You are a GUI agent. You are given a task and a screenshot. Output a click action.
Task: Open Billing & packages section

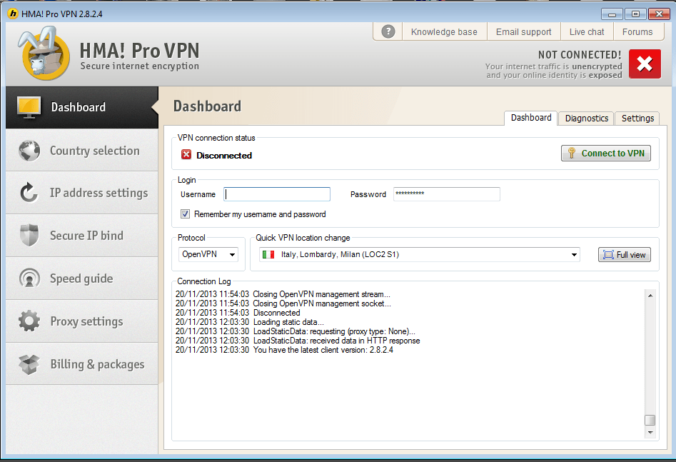click(x=82, y=364)
